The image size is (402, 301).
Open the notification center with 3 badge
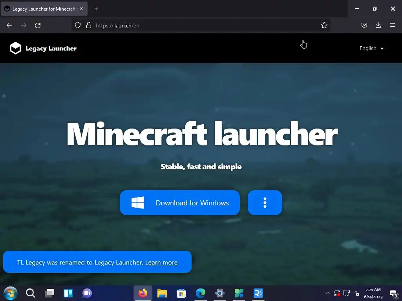(393, 294)
